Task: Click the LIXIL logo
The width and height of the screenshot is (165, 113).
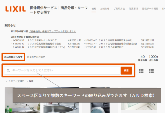Action: tap(15, 9)
